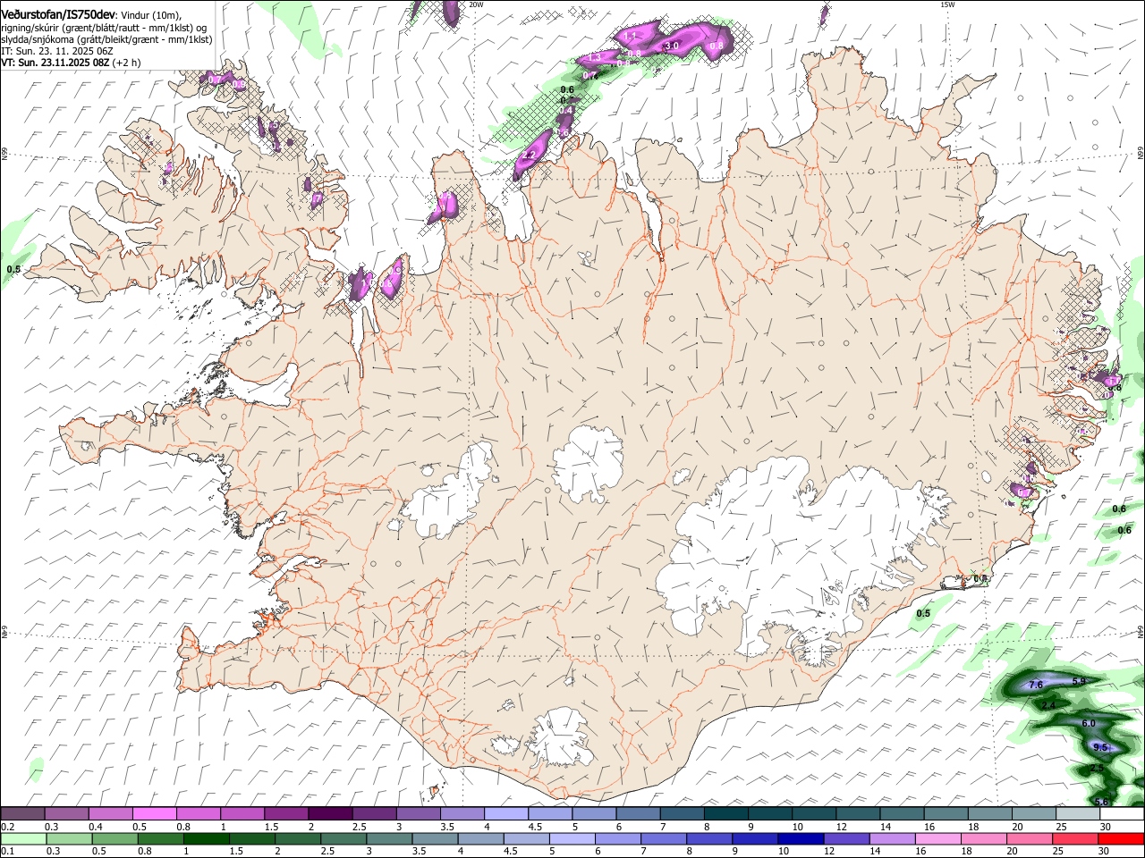Click the round white Hofsjökull glacier in central Iceland
Screen dimensions: 1145x858
(588, 463)
